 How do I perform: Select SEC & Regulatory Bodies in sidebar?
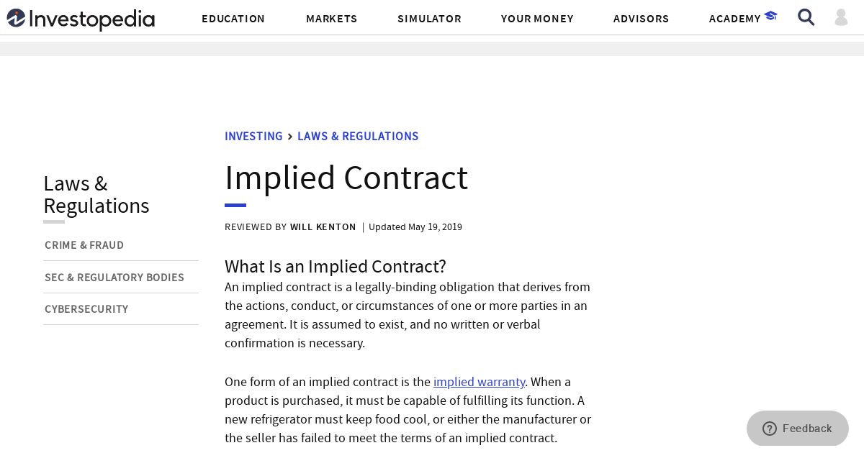114,278
